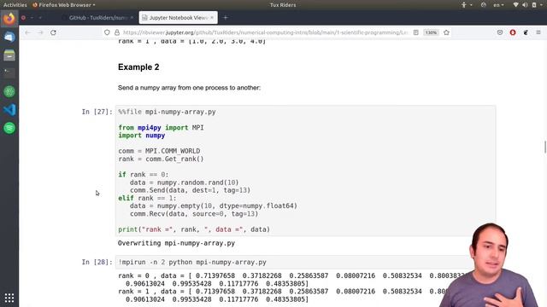
Task: Click 'rank = comm.Get_rank()' line
Action: coord(161,159)
